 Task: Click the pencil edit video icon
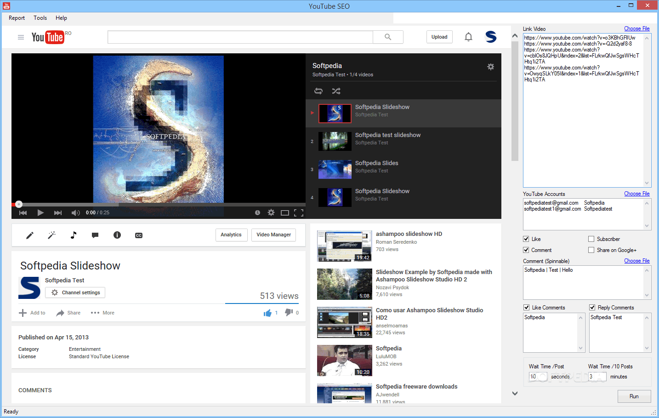pos(30,235)
